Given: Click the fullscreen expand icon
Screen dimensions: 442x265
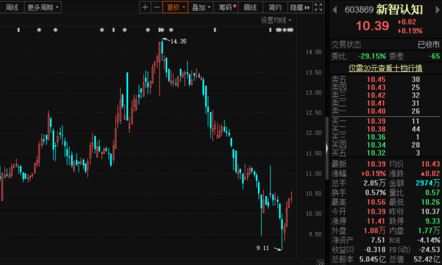Looking at the screenshot, I should [x=318, y=7].
